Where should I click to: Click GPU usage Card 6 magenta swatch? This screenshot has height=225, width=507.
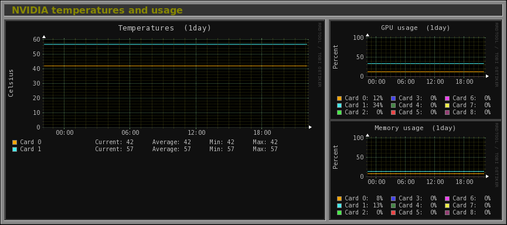(447, 98)
